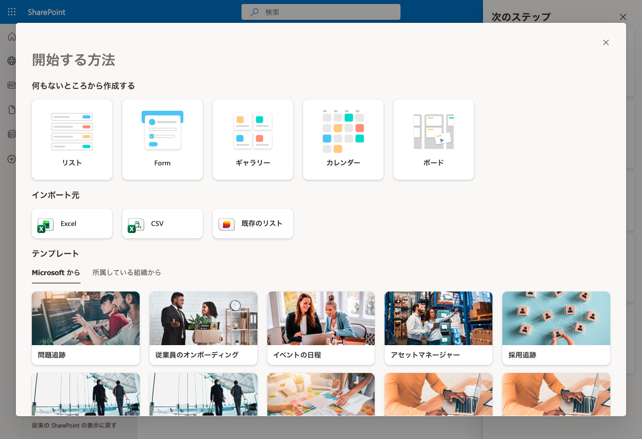
Task: Open the 採用追跡 template
Action: 556,328
